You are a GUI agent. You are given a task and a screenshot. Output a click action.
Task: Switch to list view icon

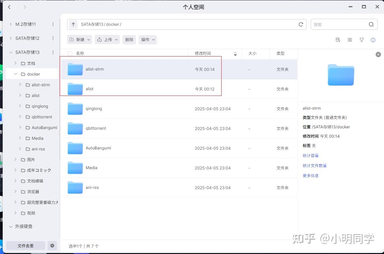350,40
